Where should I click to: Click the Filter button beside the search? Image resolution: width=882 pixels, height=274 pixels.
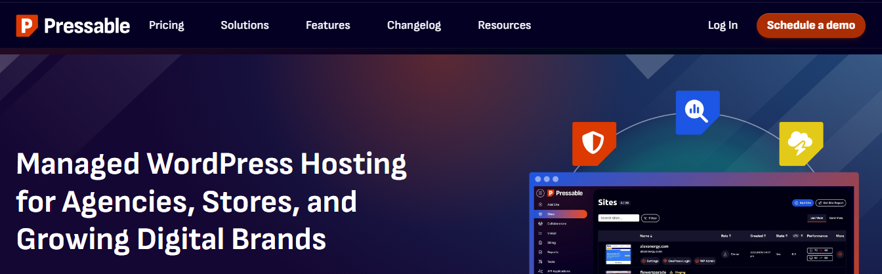[650, 218]
